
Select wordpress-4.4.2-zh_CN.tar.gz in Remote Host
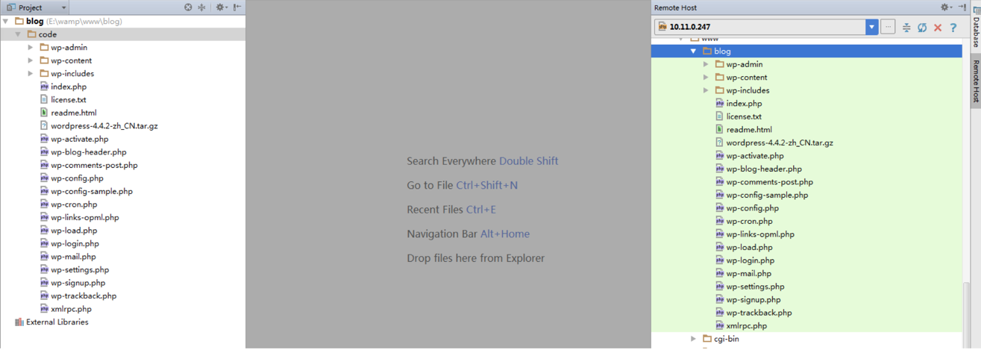tap(780, 143)
